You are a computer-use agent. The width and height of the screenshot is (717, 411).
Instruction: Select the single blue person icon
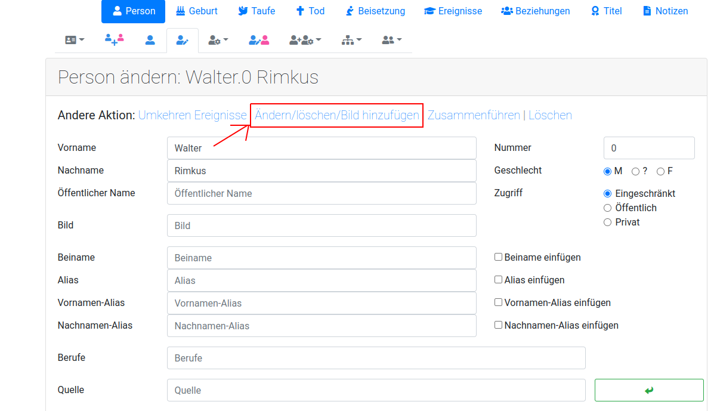(x=150, y=39)
